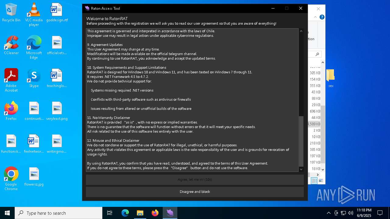Open the Start menu
The height and width of the screenshot is (219, 390).
tap(7, 213)
